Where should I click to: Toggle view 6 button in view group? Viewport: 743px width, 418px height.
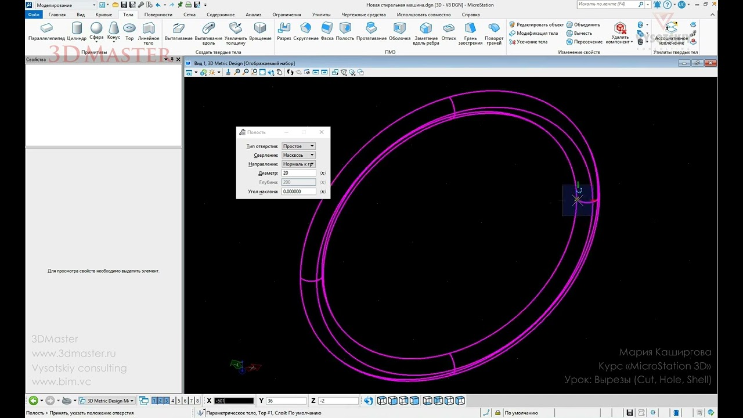click(x=185, y=401)
